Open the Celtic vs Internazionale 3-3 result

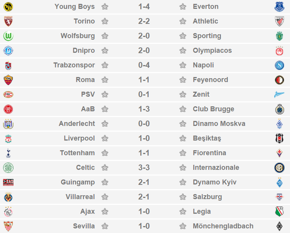click(144, 168)
